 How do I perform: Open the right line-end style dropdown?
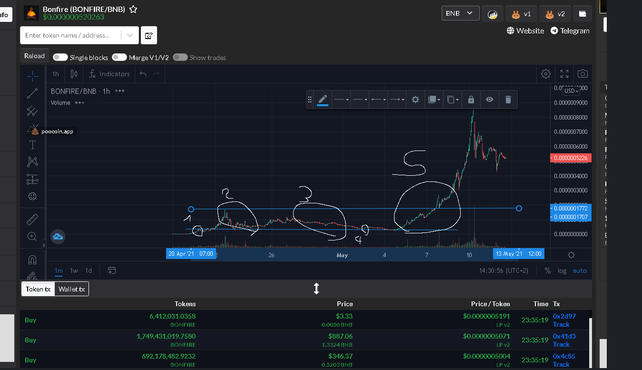[x=396, y=100]
